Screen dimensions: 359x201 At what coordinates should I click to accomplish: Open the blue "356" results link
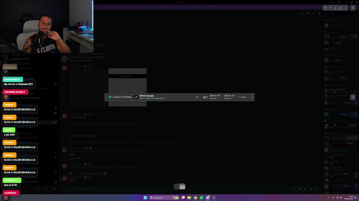click(x=197, y=97)
